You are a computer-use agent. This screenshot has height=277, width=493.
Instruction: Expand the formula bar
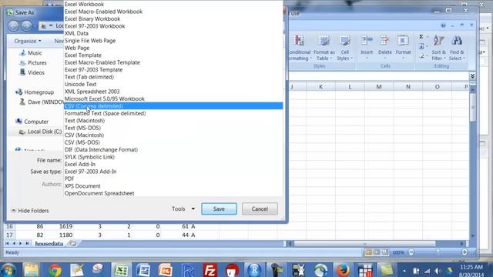(472, 76)
